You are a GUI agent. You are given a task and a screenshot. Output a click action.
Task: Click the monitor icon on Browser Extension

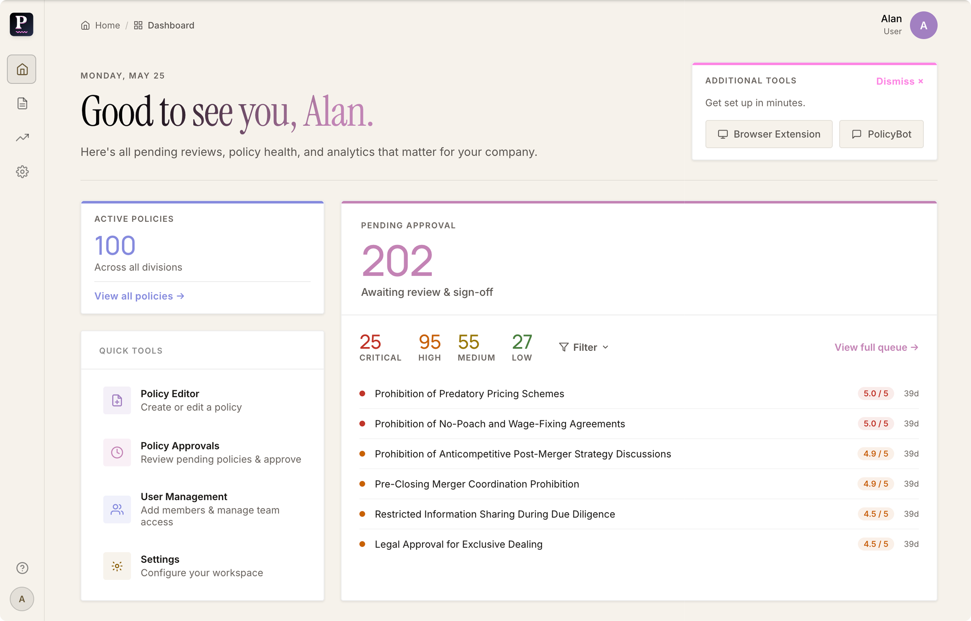pyautogui.click(x=723, y=134)
